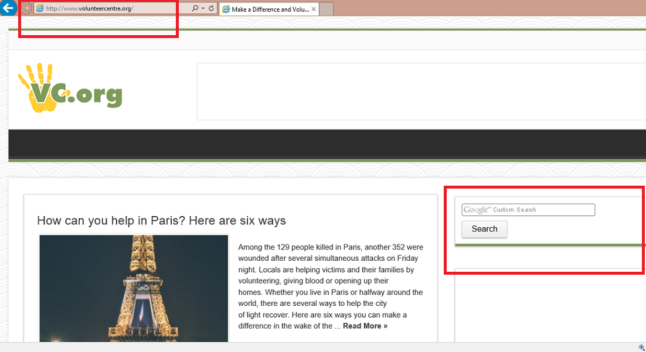
Task: Open the Paris six ways article headline
Action: pyautogui.click(x=161, y=220)
